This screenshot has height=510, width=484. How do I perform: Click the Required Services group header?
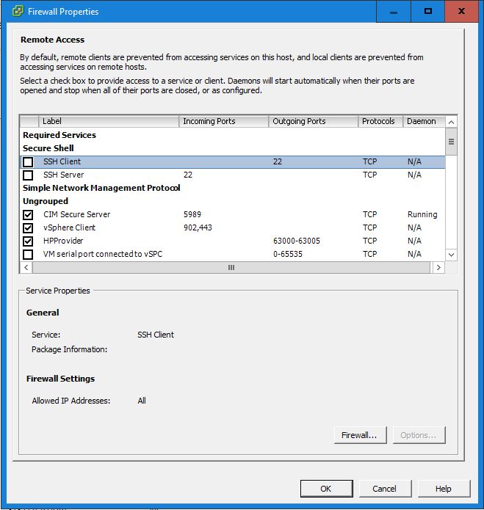pos(59,135)
